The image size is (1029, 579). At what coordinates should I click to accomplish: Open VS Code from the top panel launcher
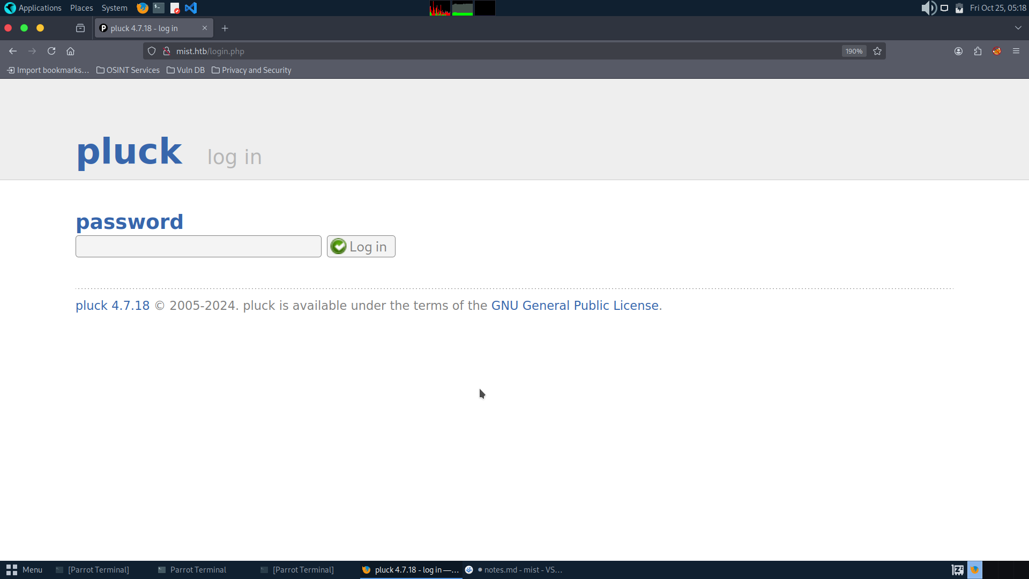pyautogui.click(x=191, y=8)
